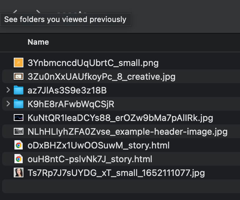Select file name NLhHLIyhZFA0Zvse_example-header-image.jpg
This screenshot has width=240, height=200.
(x=128, y=132)
